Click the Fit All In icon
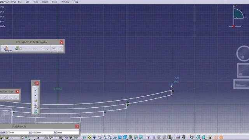The image size is (249, 140). pyautogui.click(x=89, y=137)
